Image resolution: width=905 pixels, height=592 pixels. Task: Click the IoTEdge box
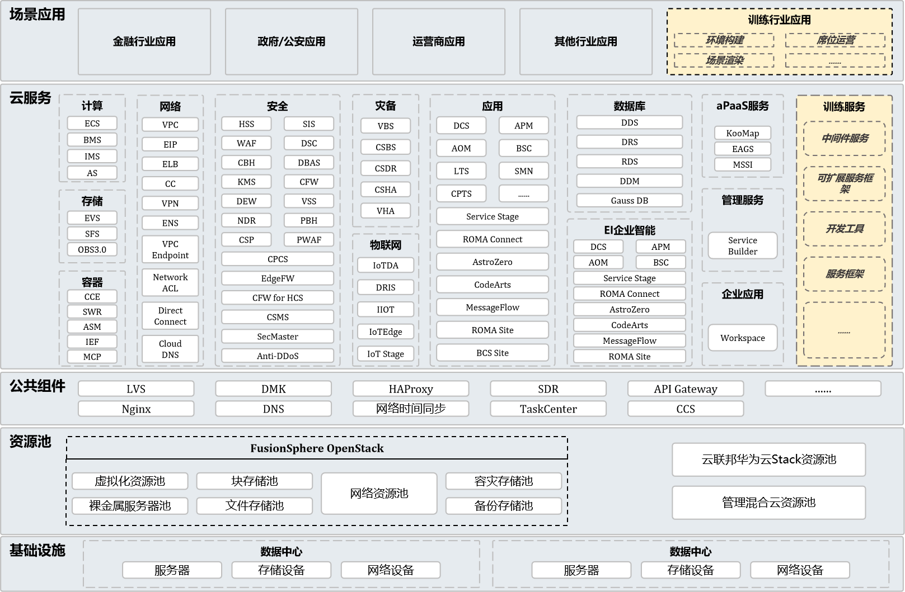[386, 331]
